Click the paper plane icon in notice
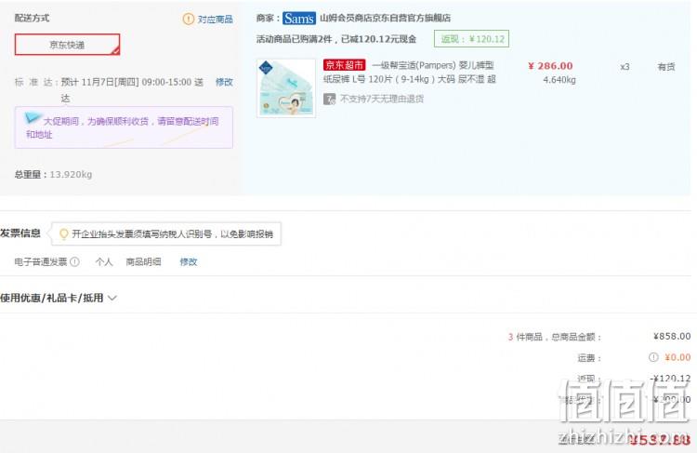The image size is (697, 453). coord(33,117)
